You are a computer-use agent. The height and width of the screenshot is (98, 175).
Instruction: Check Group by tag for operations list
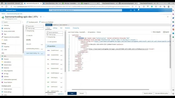[x=47, y=37]
